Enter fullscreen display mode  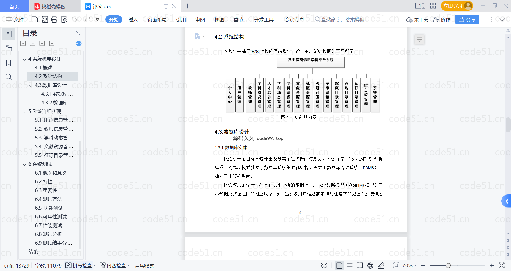click(x=502, y=265)
